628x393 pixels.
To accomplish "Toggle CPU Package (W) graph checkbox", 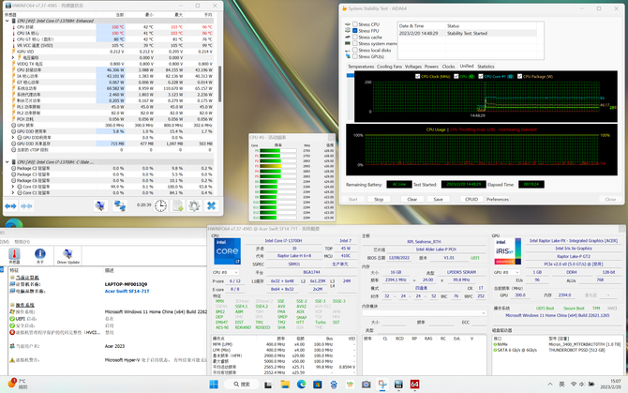I will pyautogui.click(x=519, y=76).
